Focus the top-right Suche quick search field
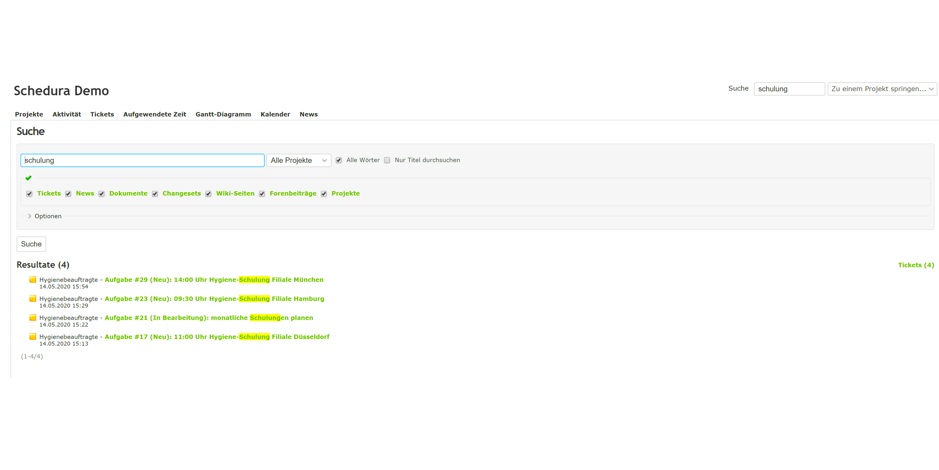939x470 pixels. 789,89
